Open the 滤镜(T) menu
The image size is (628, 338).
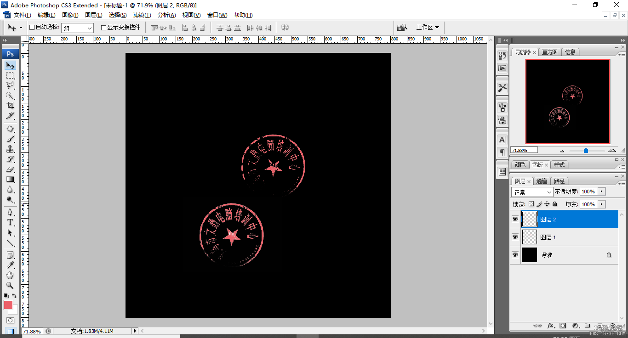coord(142,15)
